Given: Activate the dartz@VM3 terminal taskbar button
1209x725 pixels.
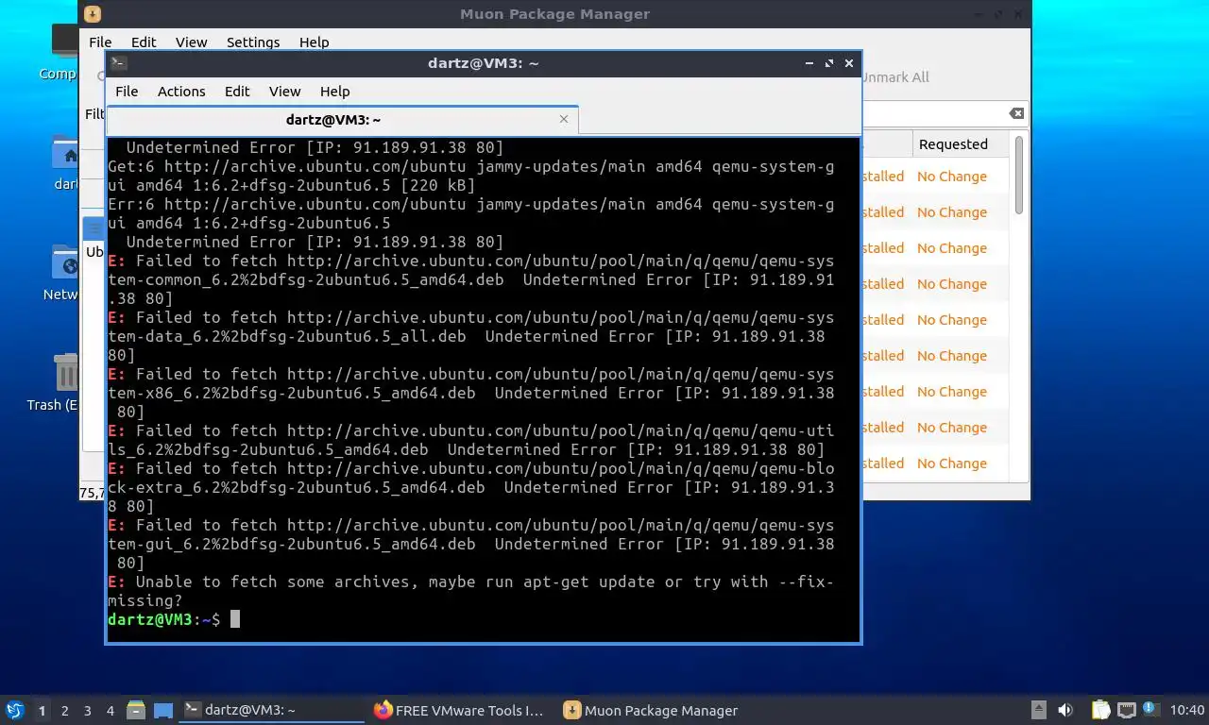Looking at the screenshot, I should click(272, 710).
